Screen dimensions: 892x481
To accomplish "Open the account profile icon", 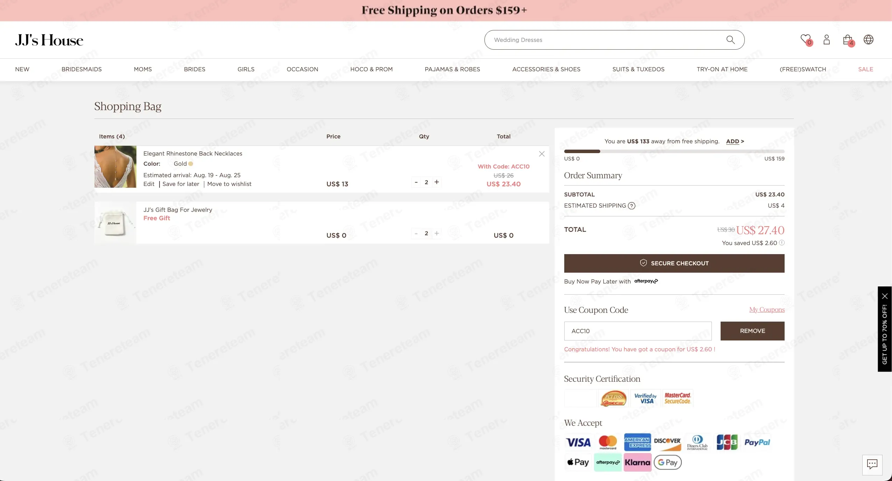I will point(827,40).
